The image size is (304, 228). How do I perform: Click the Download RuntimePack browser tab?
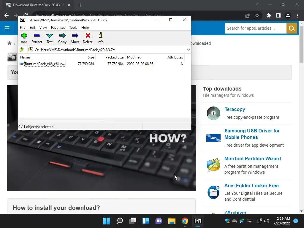click(x=38, y=5)
